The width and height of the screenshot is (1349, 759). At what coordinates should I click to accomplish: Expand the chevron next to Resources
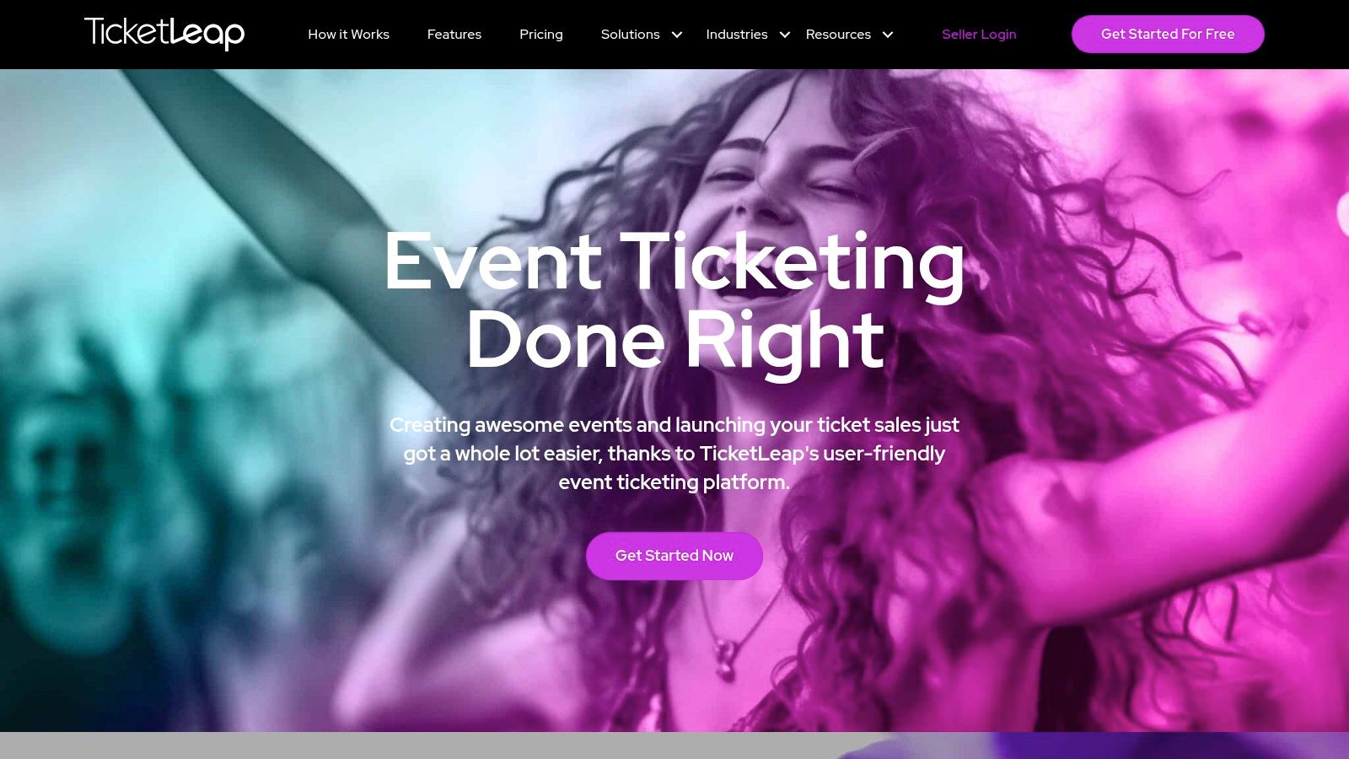point(888,35)
